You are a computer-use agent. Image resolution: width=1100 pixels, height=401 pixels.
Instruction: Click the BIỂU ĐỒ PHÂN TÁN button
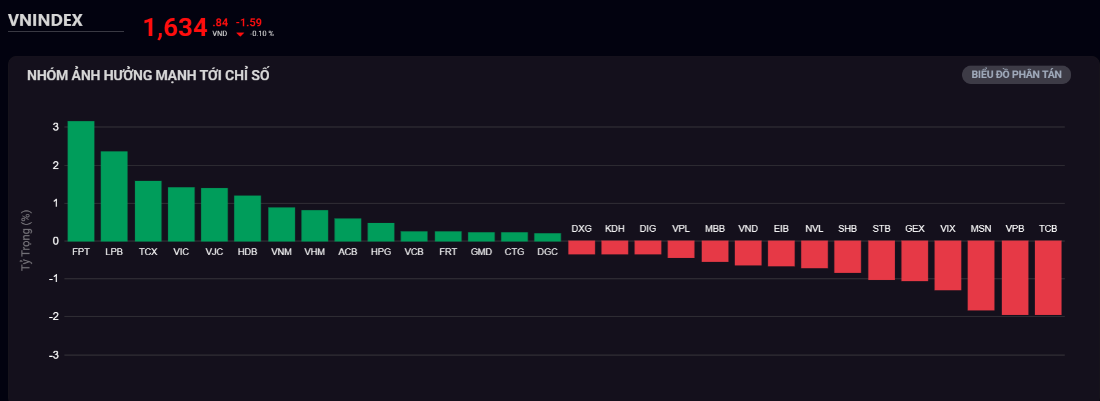[1016, 75]
